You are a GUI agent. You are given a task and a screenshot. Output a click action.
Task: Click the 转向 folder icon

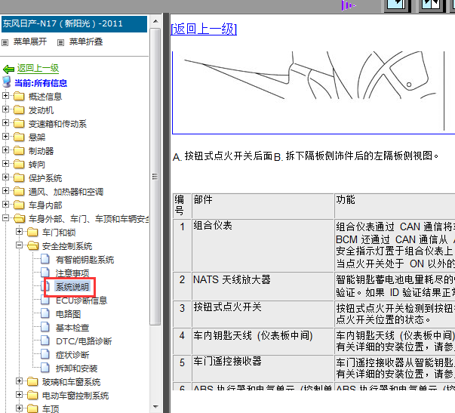(19, 164)
